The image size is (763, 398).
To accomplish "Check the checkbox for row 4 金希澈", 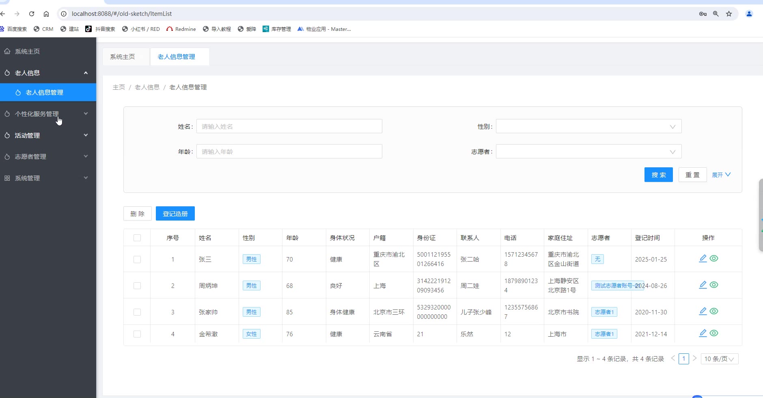I will tap(137, 334).
